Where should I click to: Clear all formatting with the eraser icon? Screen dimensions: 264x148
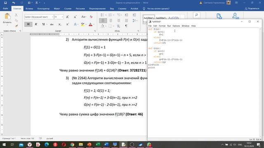pos(91,17)
